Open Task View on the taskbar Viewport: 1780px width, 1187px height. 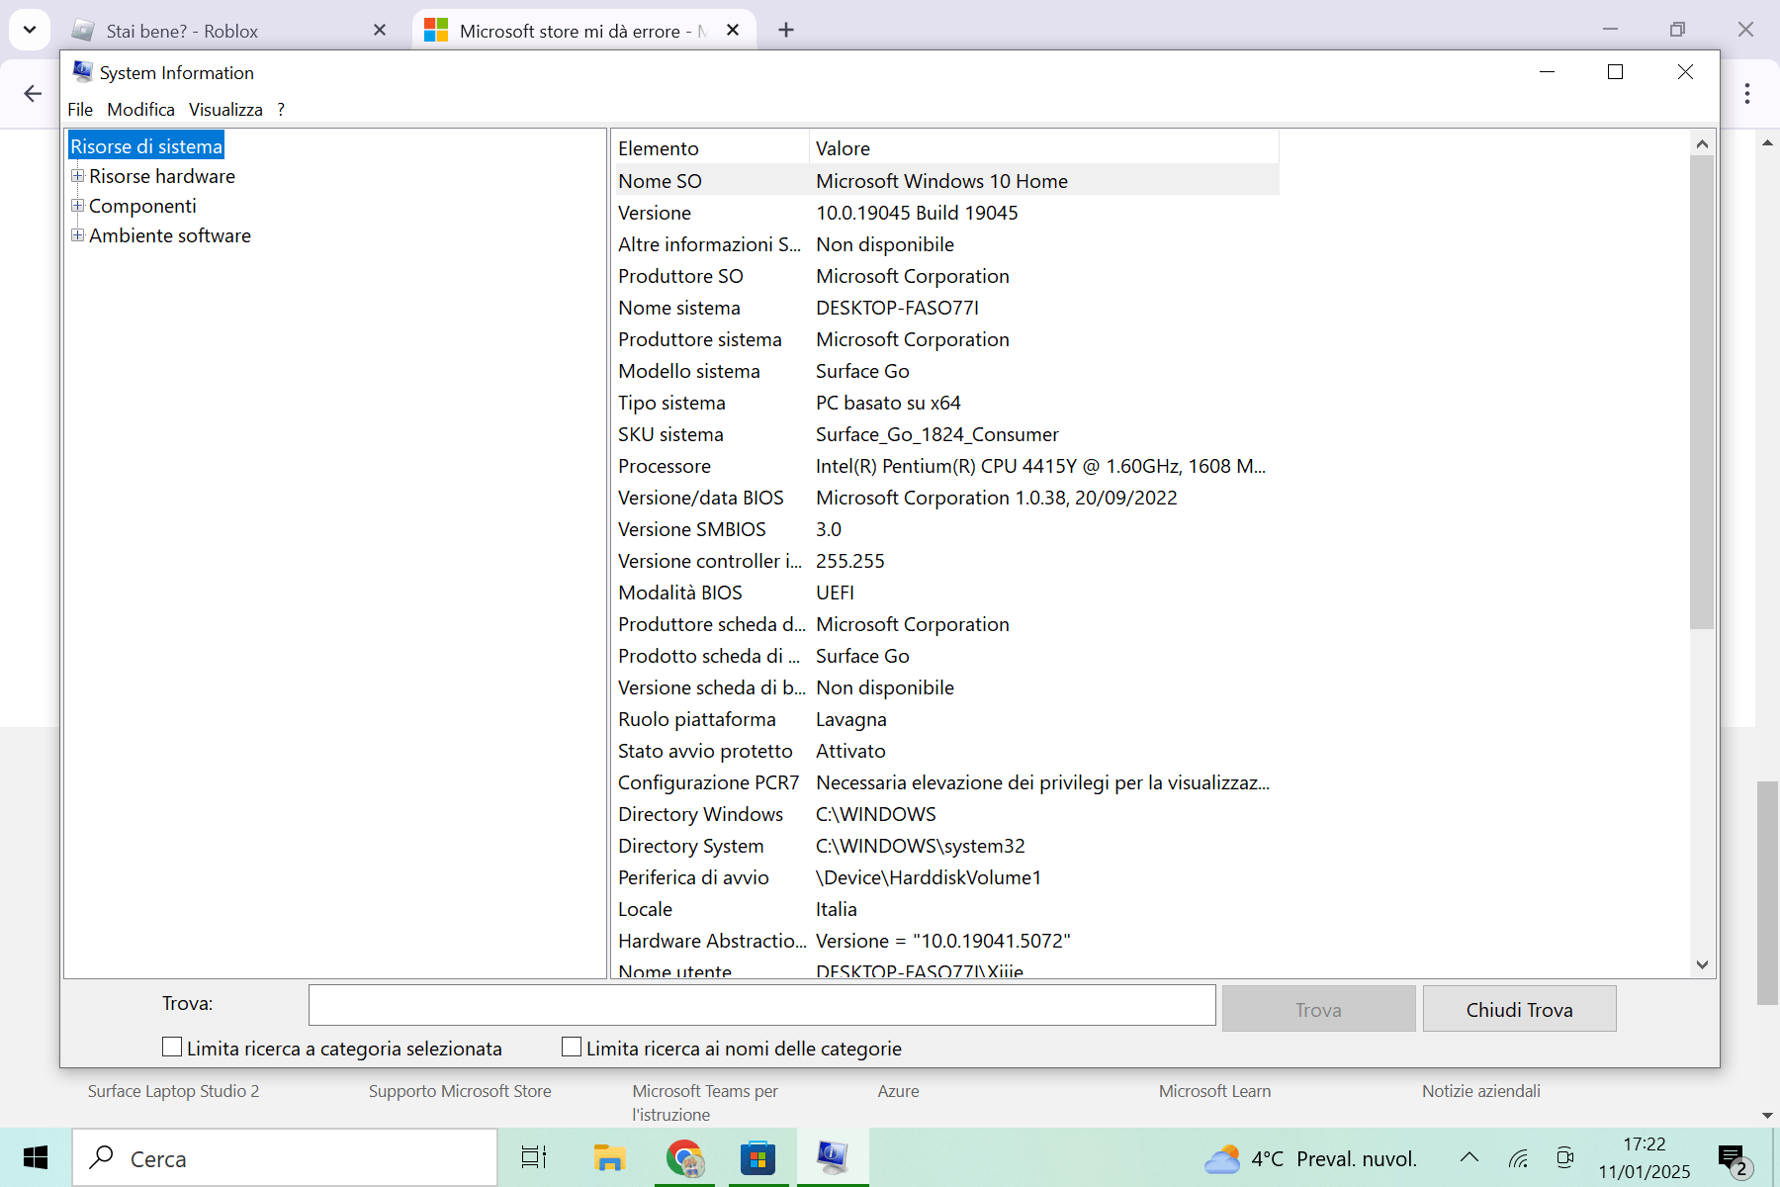[534, 1157]
